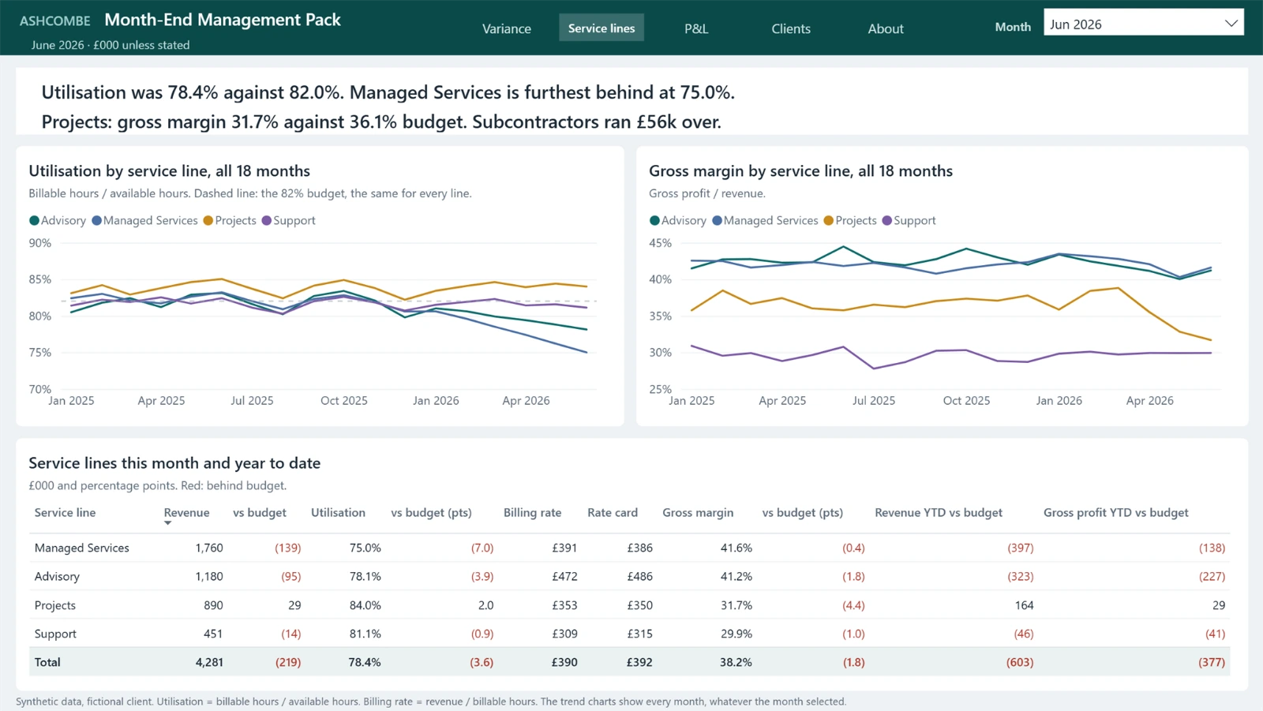Click the ASHCOMBE brand name
This screenshot has width=1263, height=711.
55,21
